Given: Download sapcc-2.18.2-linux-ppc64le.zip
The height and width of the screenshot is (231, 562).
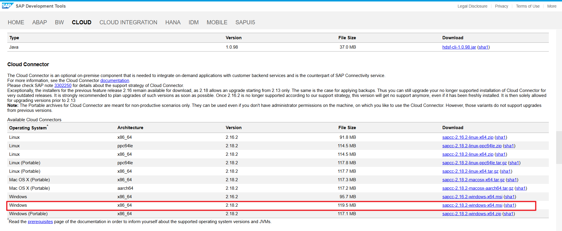Looking at the screenshot, I should (x=472, y=146).
